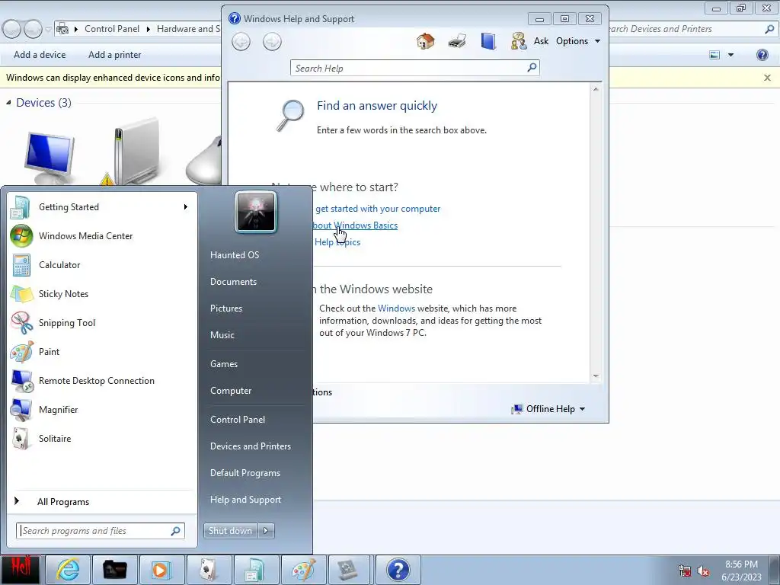Open Control Panel from Start menu
Image resolution: width=780 pixels, height=585 pixels.
238,420
